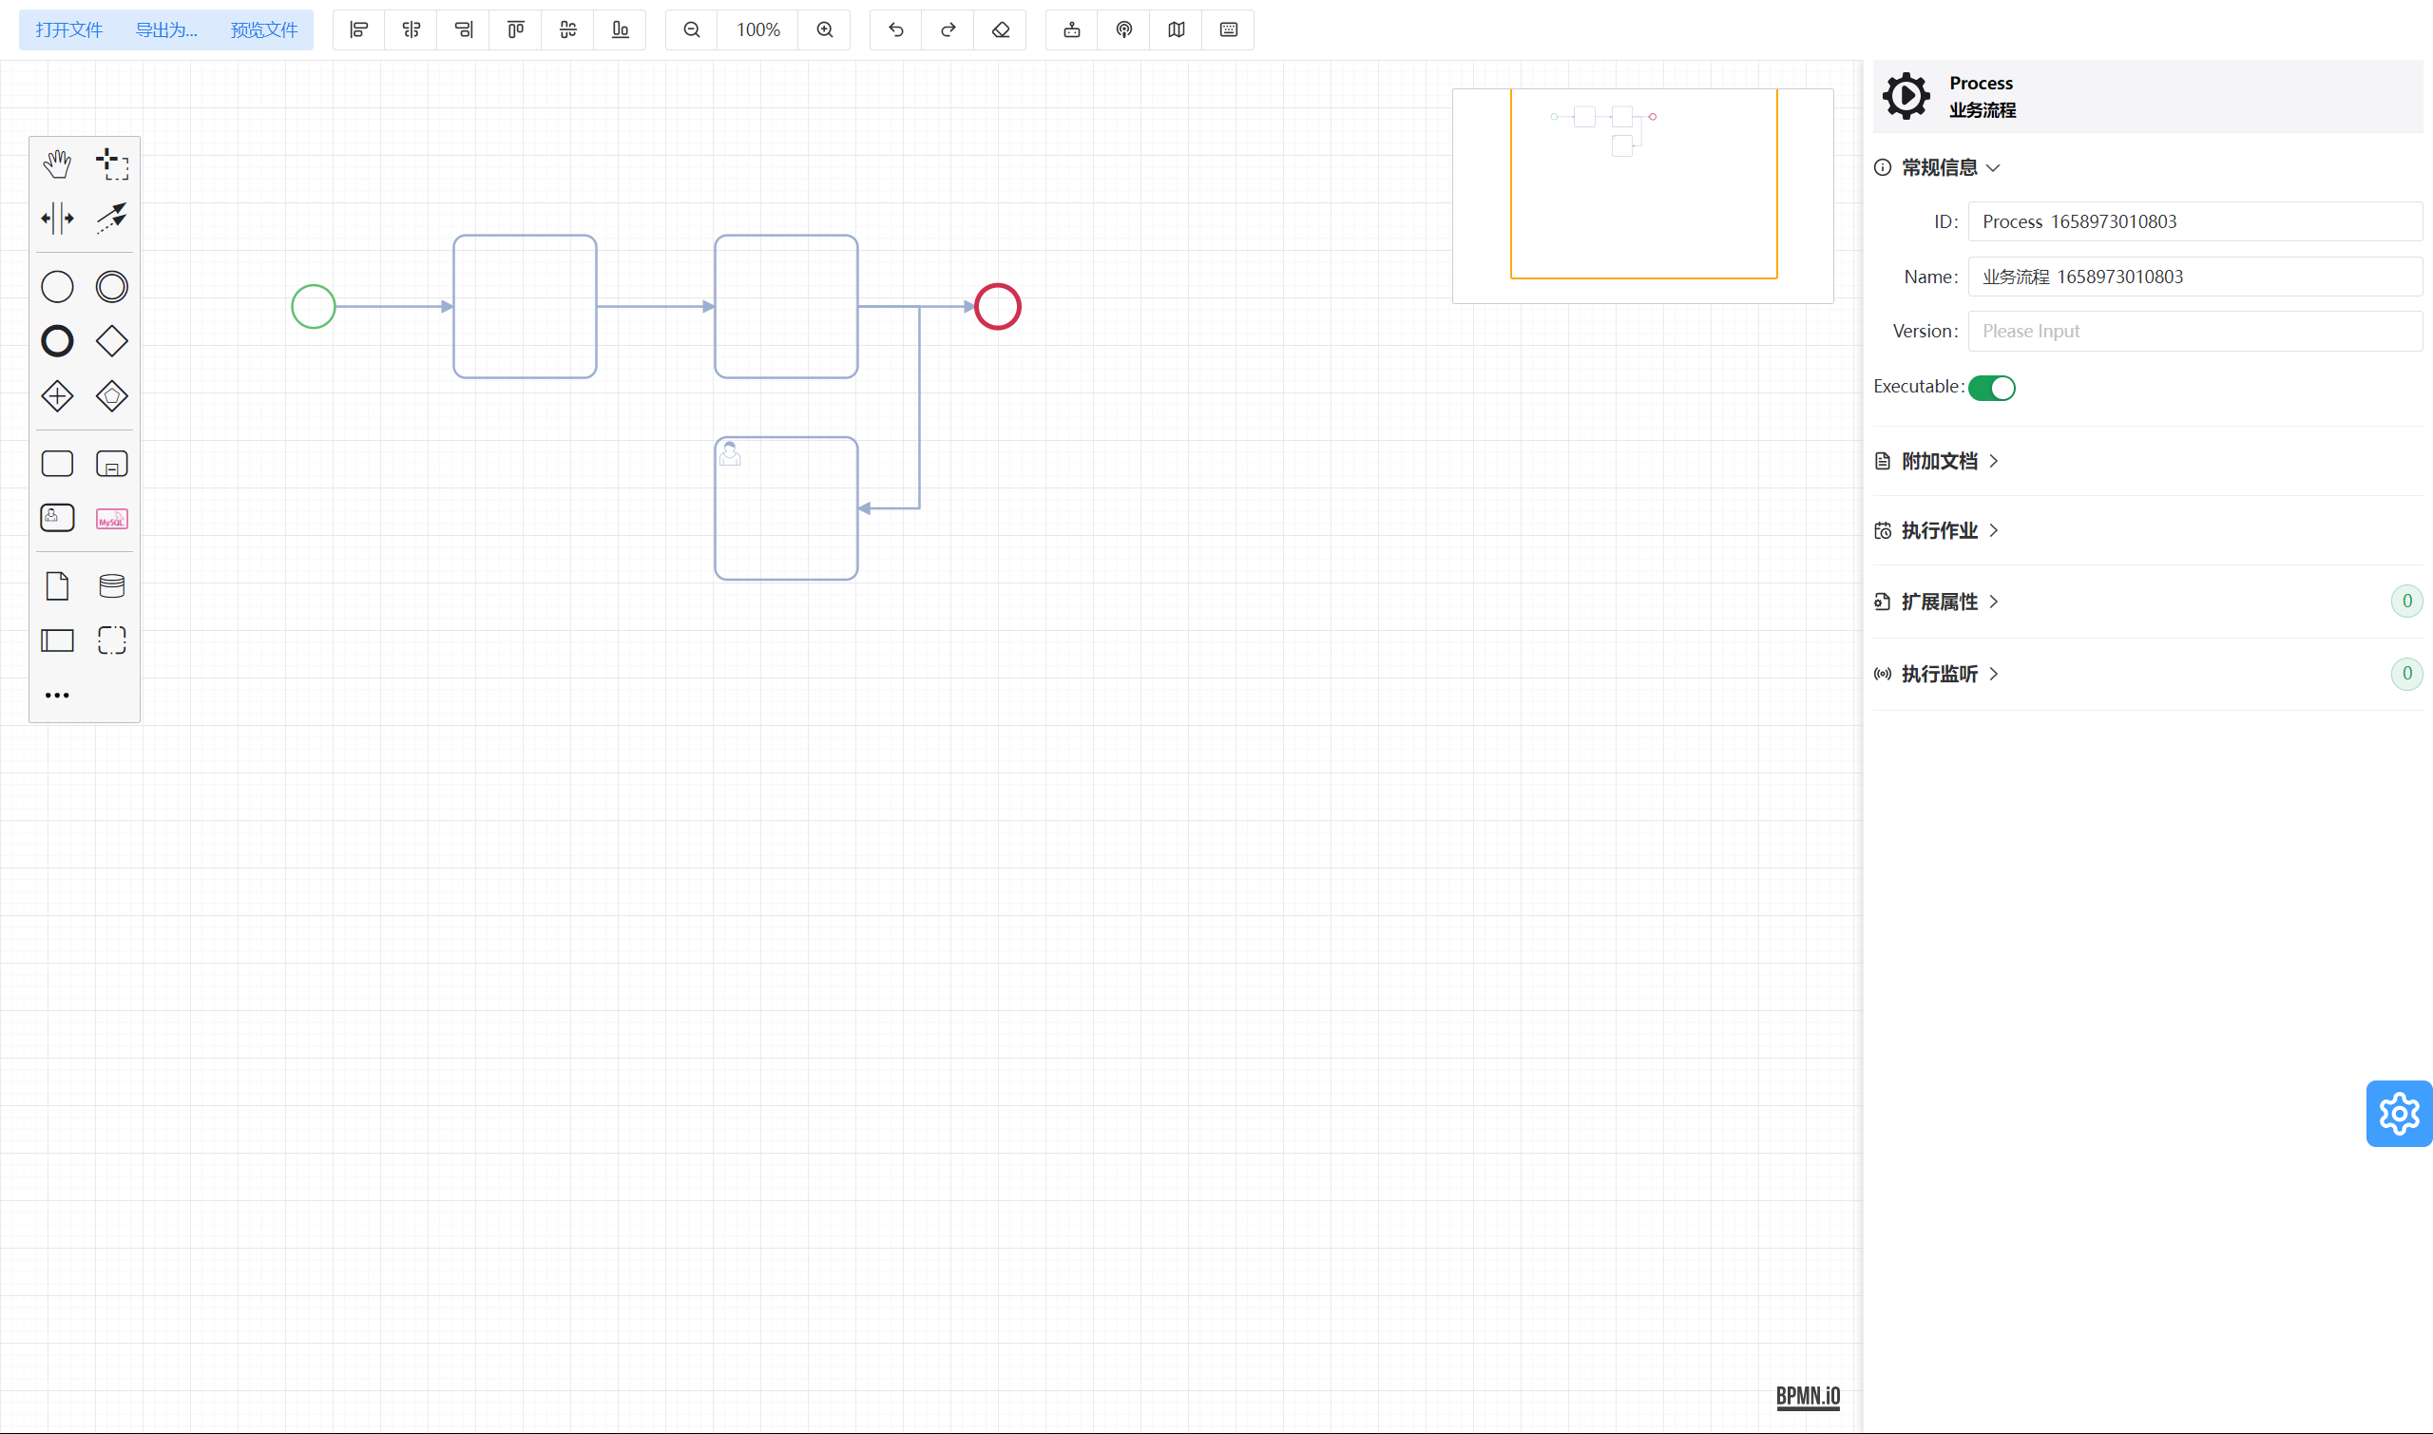This screenshot has width=2433, height=1434.
Task: Zoom in with the magnifier plus
Action: [x=824, y=30]
